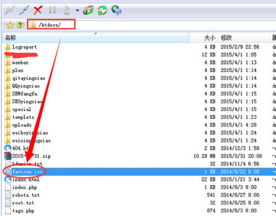Image resolution: width=276 pixels, height=216 pixels.
Task: Select the zip archive file dated 2015/3/31
Action: tap(31, 156)
